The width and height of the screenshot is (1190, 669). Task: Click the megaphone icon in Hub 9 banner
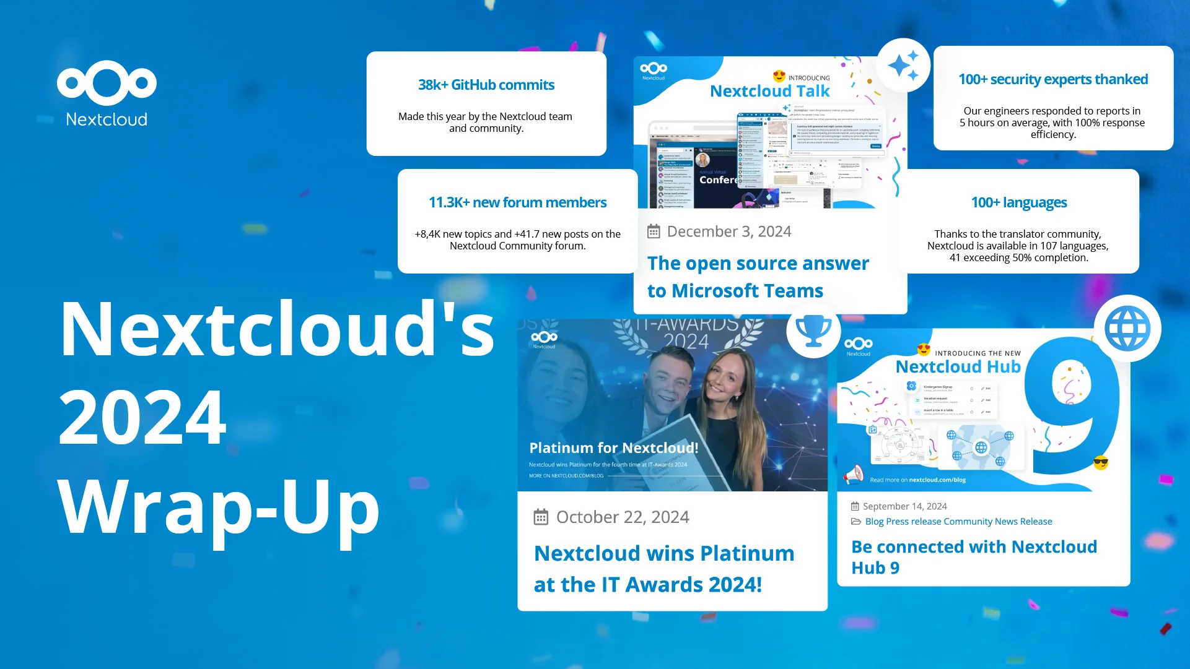(x=854, y=475)
